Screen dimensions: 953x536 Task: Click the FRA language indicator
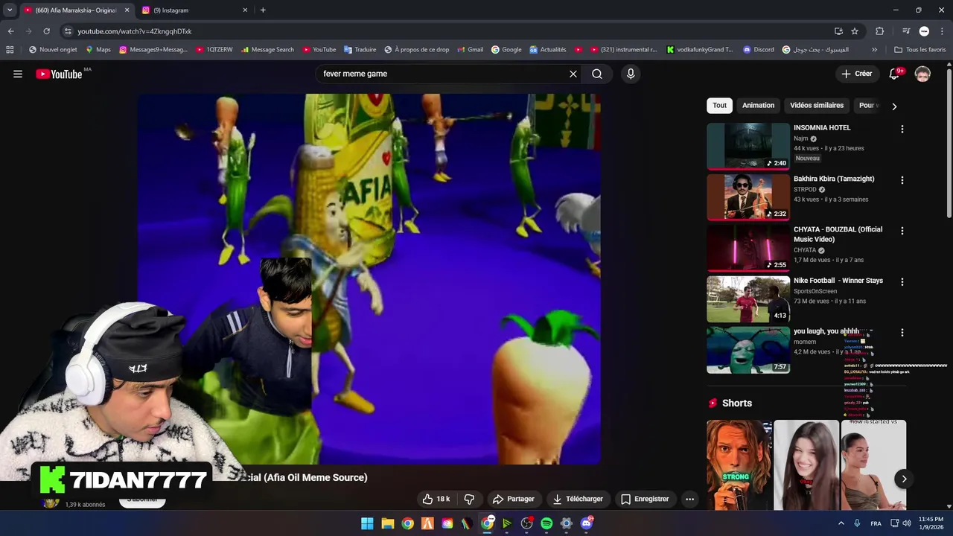click(876, 523)
